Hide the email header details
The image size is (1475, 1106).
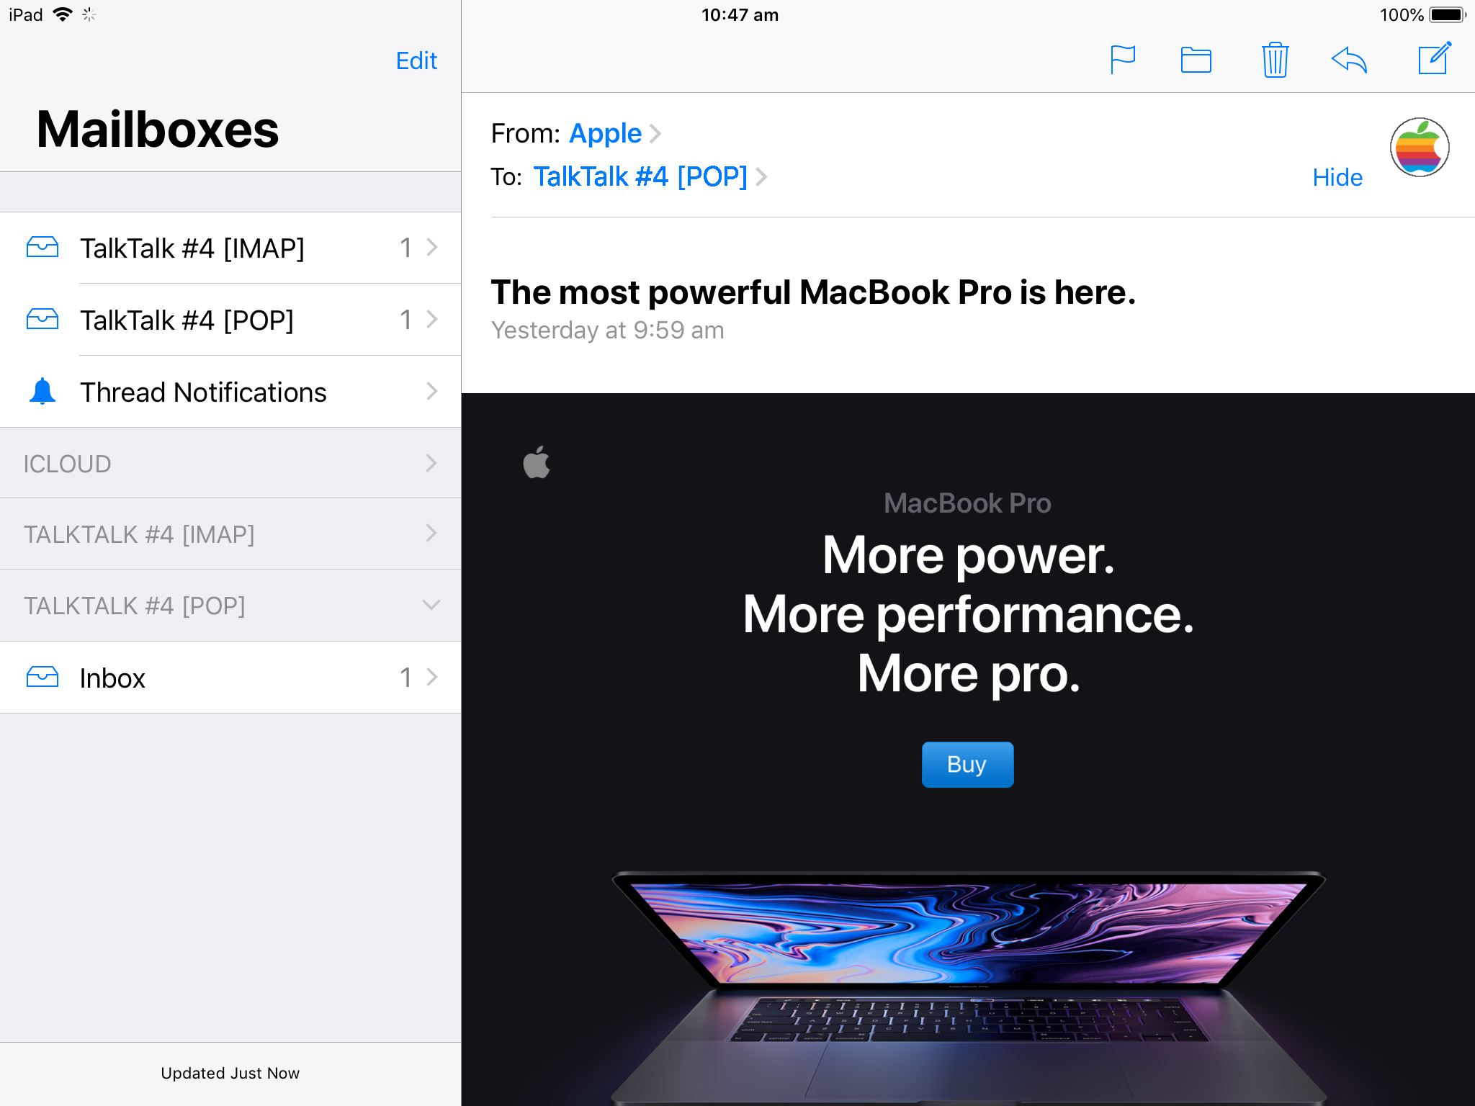point(1337,177)
